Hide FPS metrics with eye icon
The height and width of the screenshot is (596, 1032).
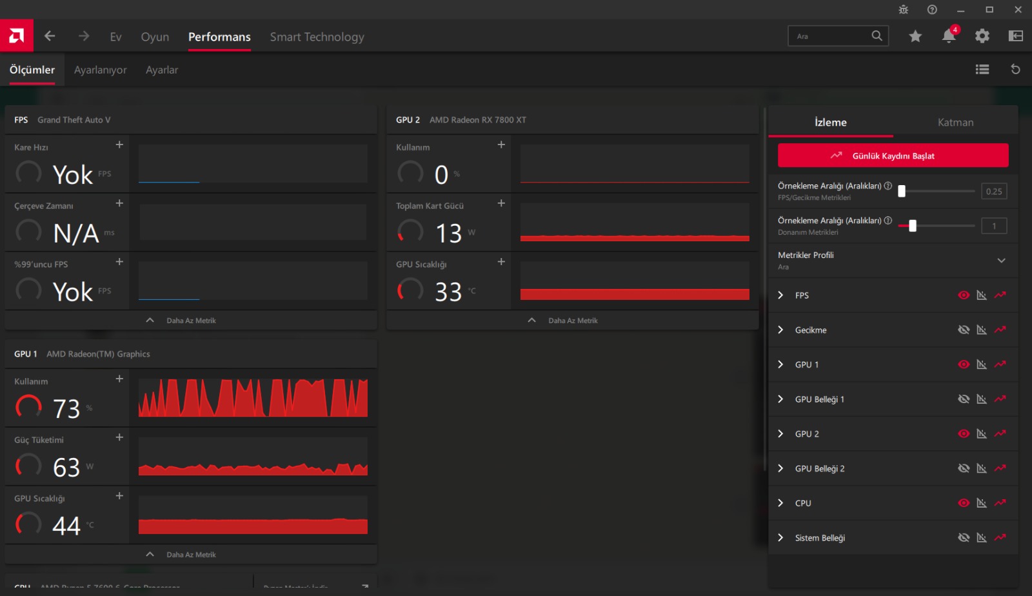point(964,295)
